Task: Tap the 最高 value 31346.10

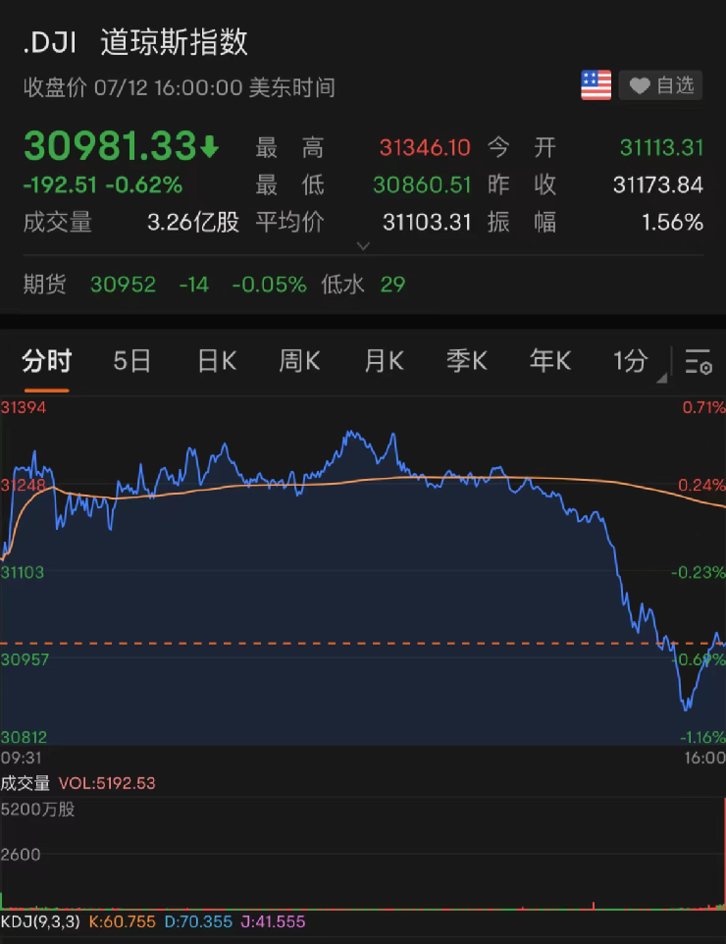Action: tap(425, 147)
